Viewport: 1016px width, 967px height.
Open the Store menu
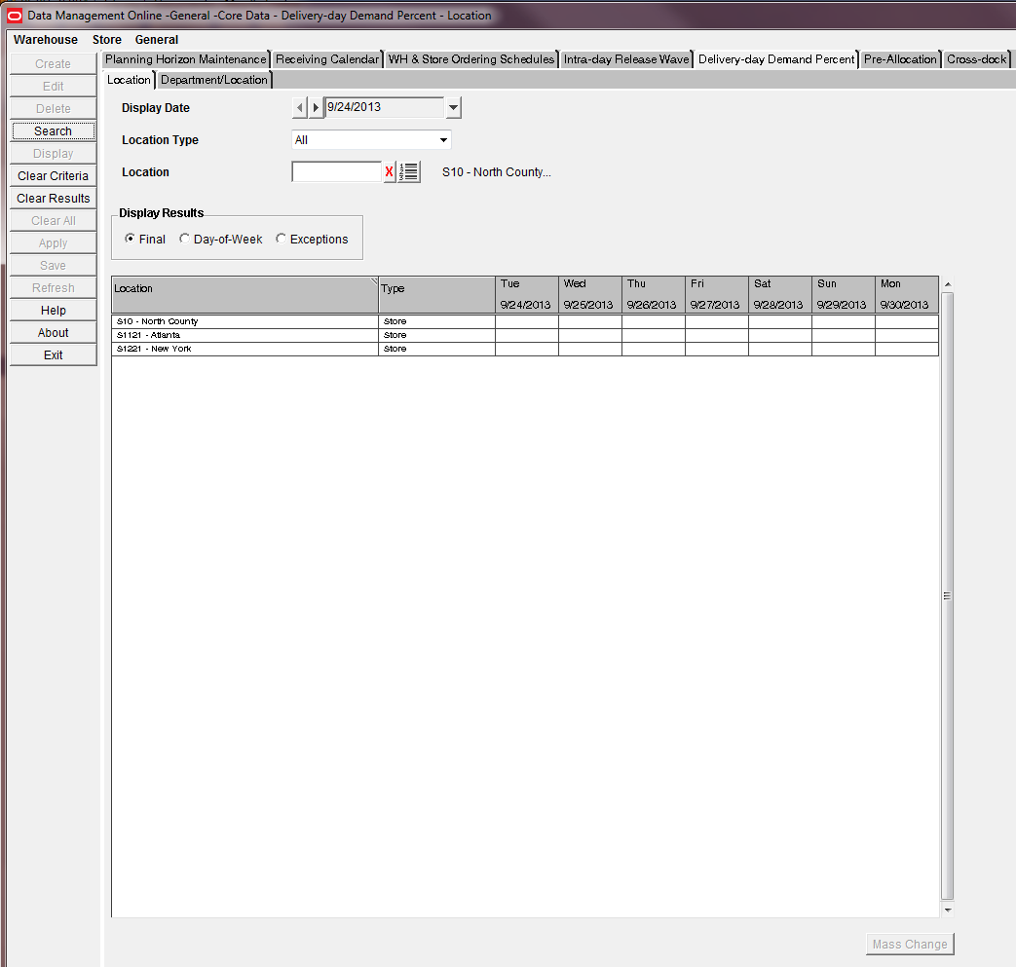(x=107, y=40)
